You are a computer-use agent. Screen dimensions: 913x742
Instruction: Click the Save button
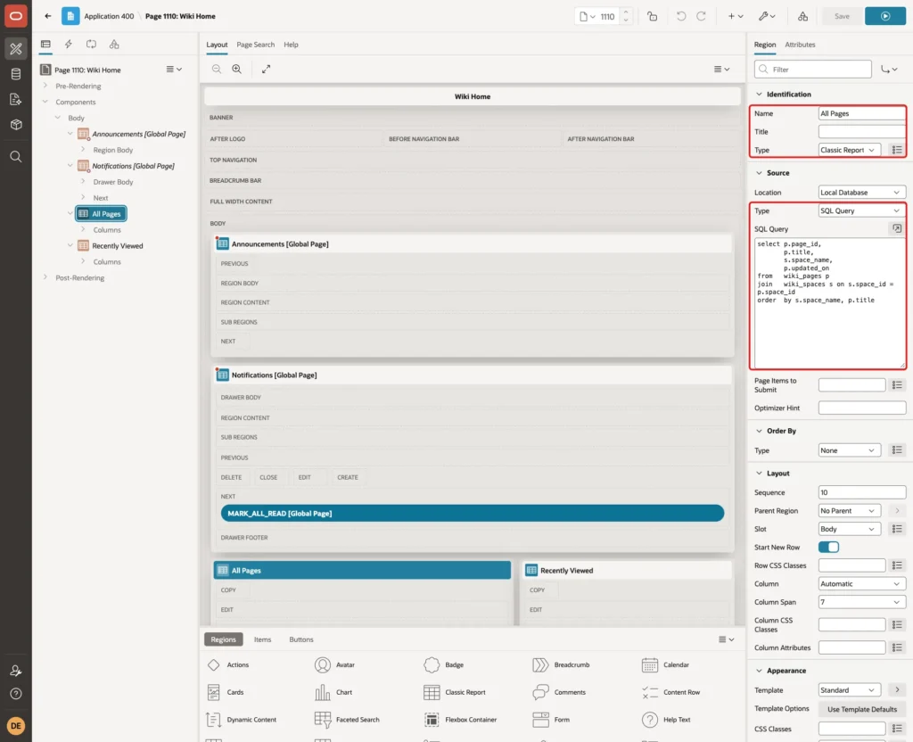tap(842, 16)
